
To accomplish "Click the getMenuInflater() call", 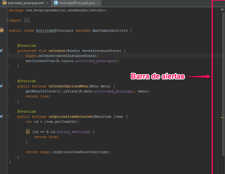I will pos(43,91).
